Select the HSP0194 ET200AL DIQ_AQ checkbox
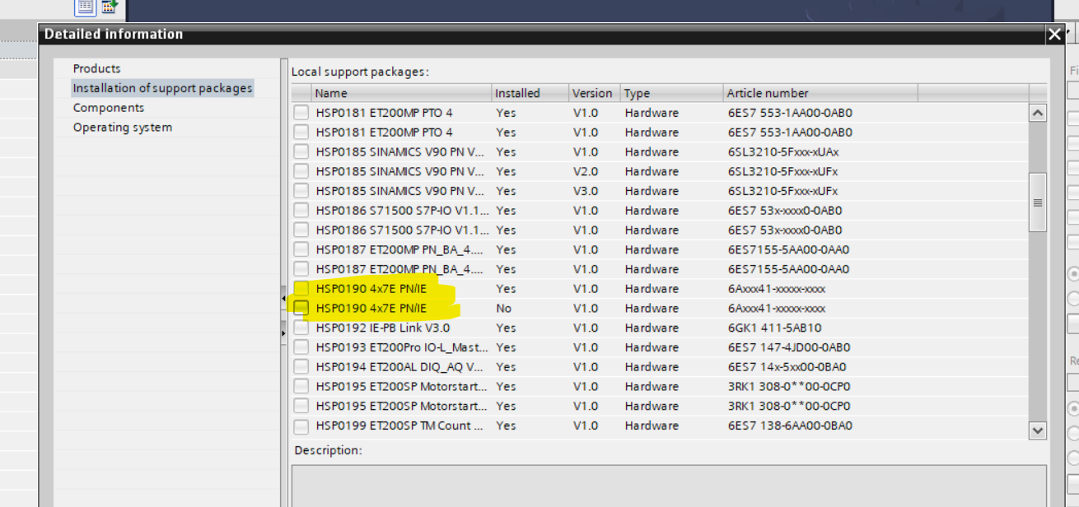The width and height of the screenshot is (1079, 507). pyautogui.click(x=301, y=367)
